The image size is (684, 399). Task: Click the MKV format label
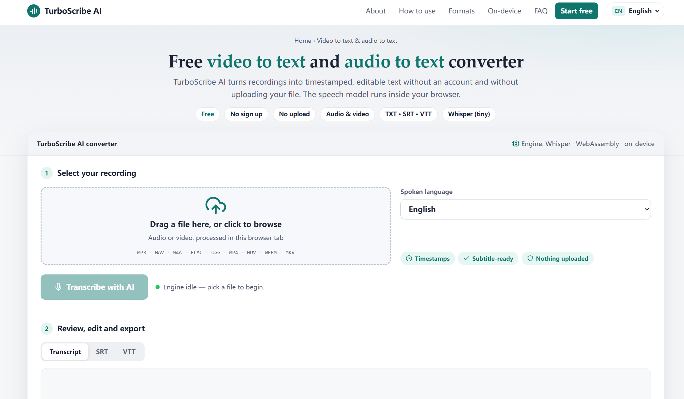290,252
